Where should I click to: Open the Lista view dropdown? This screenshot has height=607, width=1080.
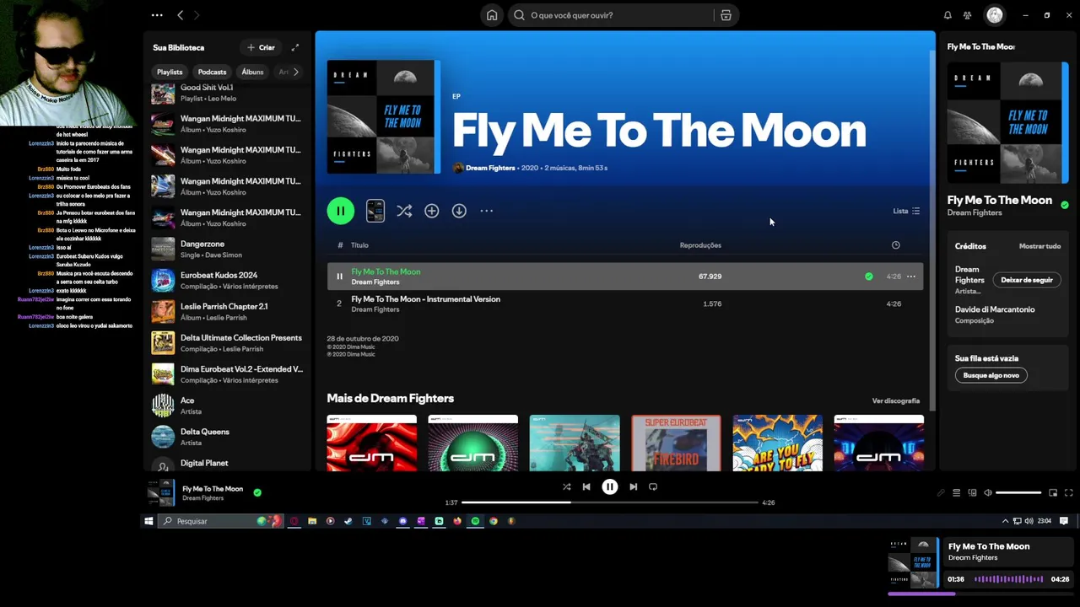click(x=906, y=211)
